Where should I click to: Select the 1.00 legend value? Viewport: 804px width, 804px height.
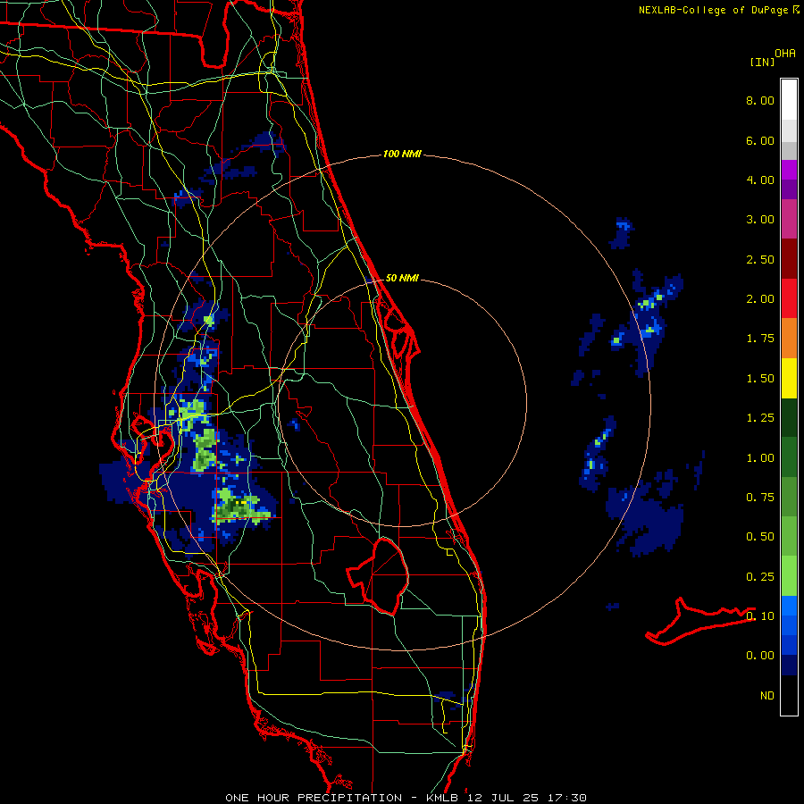coord(760,458)
